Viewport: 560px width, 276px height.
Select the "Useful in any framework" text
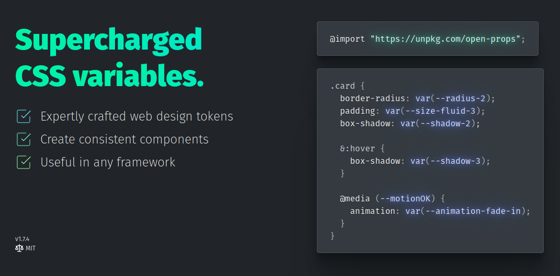[108, 162]
